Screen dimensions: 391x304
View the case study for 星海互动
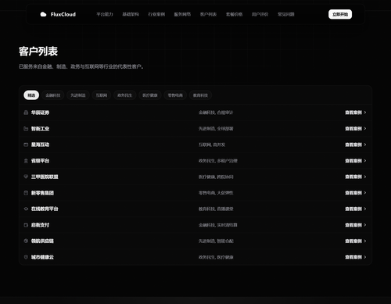pos(356,145)
